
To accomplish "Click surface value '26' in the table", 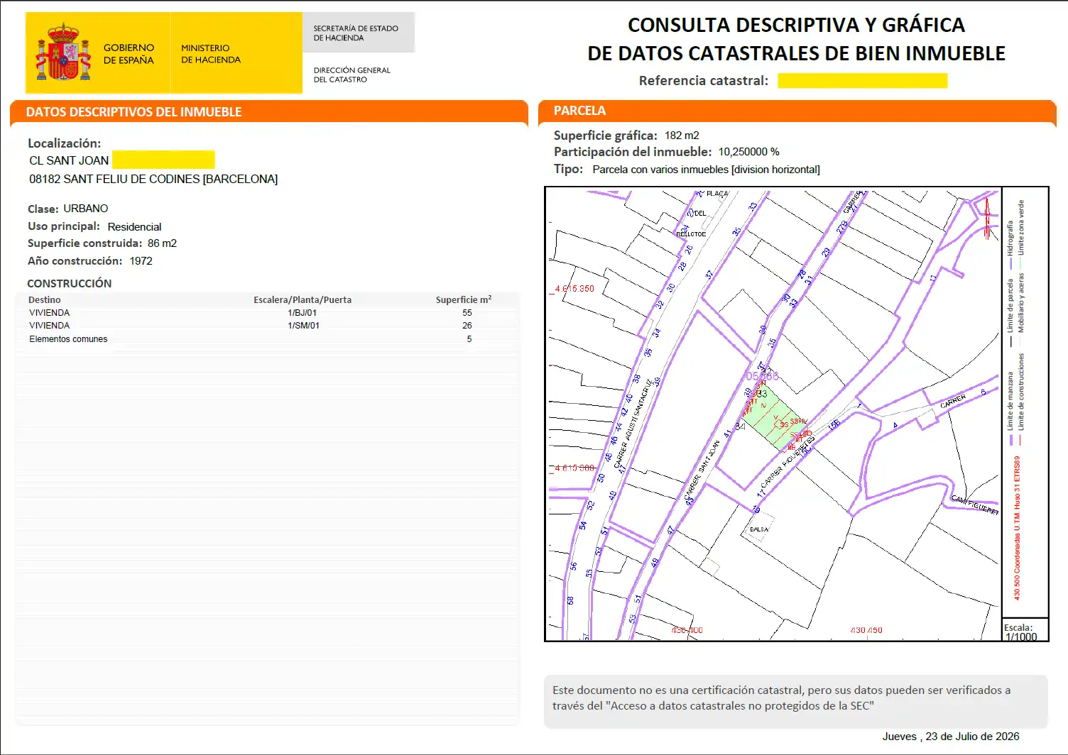I will [x=467, y=326].
